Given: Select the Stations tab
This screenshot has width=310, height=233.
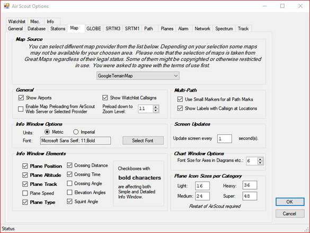Looking at the screenshot, I should 58,29.
